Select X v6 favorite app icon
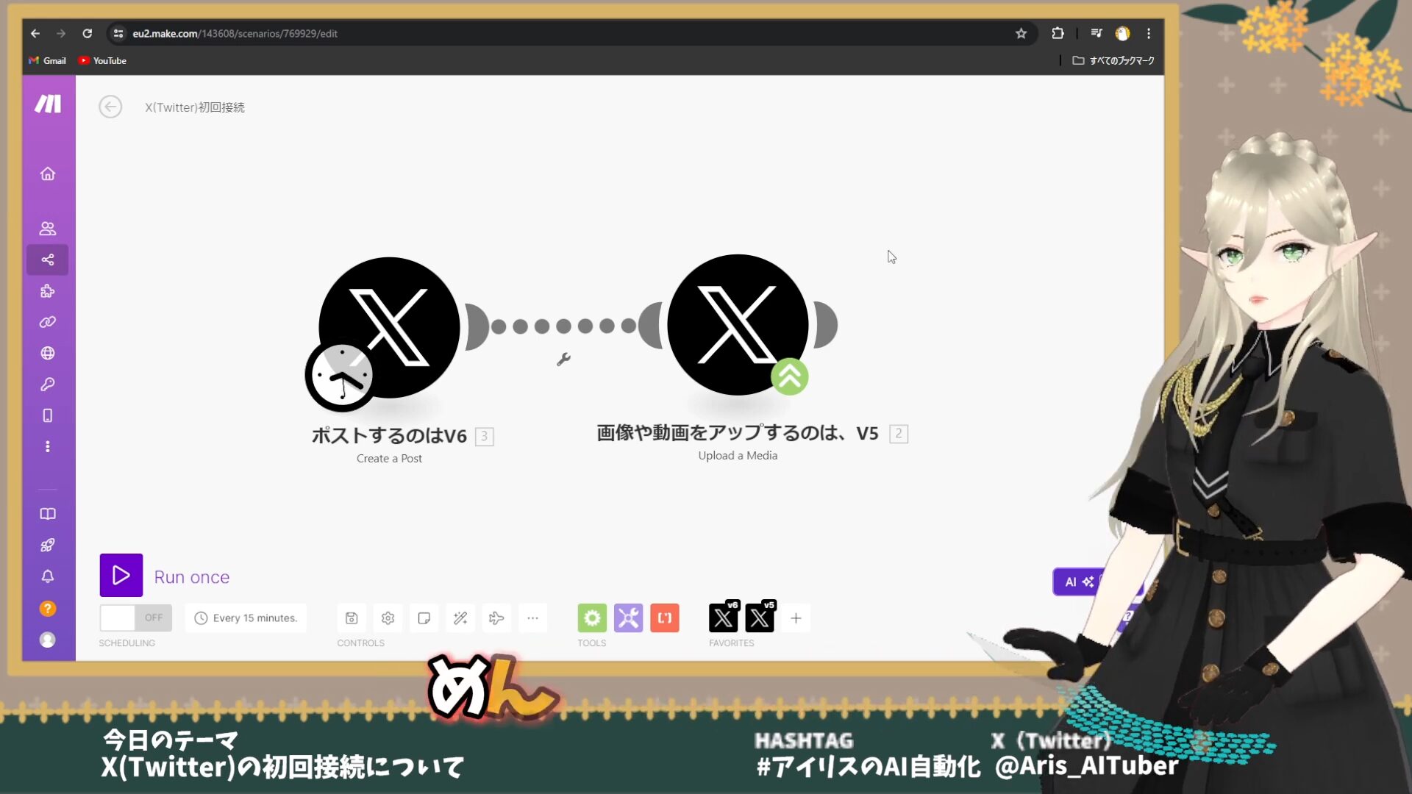This screenshot has height=794, width=1412. pos(724,618)
